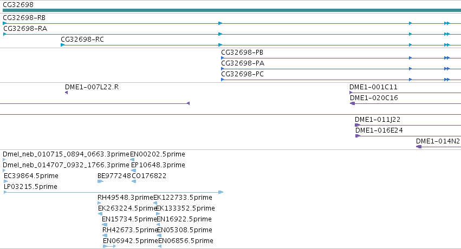461x249 pixels.
Task: Select the DME1-014N2 clone label
Action: (x=438, y=141)
